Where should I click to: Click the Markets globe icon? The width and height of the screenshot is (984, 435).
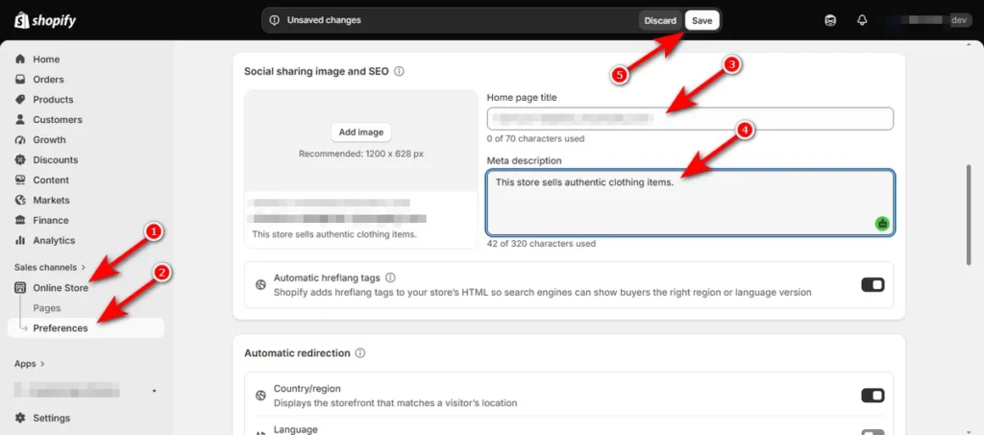point(20,200)
